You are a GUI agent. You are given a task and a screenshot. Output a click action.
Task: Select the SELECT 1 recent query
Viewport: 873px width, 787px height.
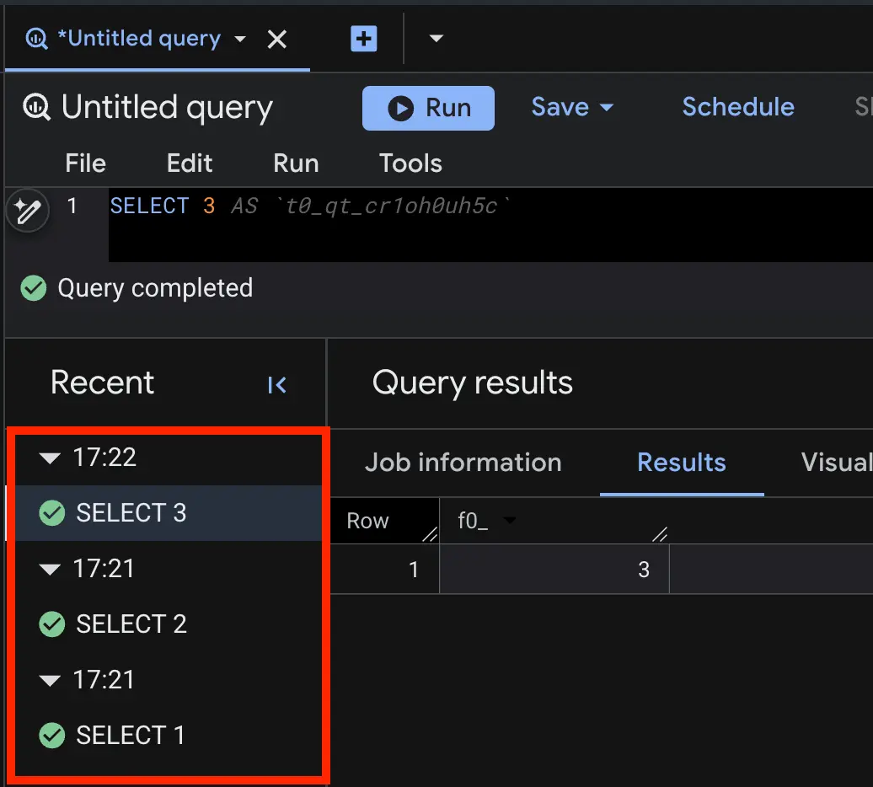coord(169,736)
